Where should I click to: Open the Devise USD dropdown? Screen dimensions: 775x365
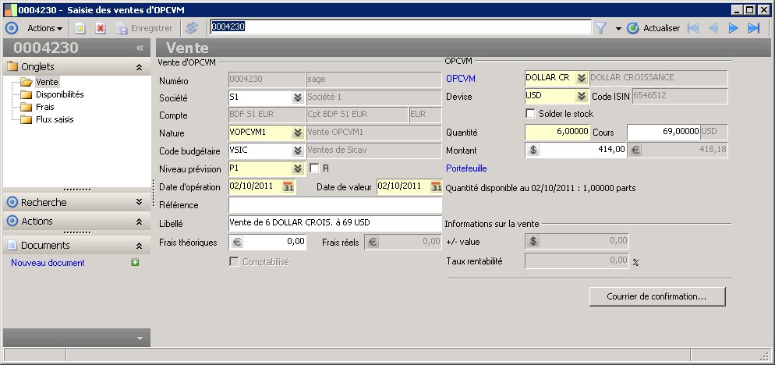pos(581,96)
